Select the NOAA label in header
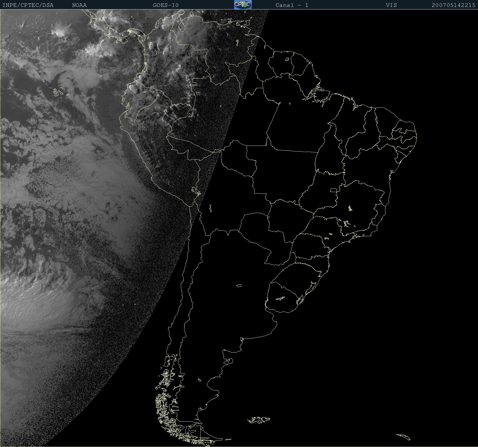Image resolution: width=478 pixels, height=447 pixels. pos(79,5)
